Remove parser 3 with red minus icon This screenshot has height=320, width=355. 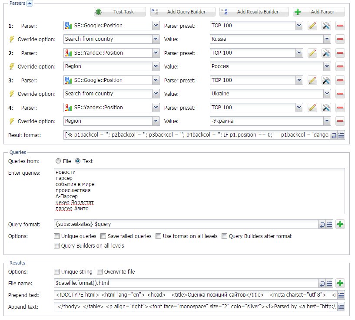click(x=340, y=80)
